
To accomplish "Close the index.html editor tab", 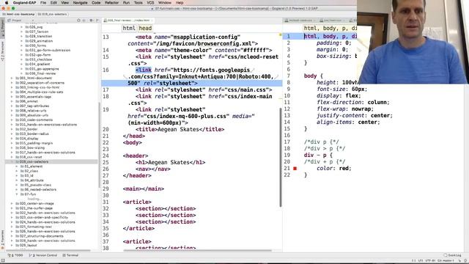I will 152,21.
